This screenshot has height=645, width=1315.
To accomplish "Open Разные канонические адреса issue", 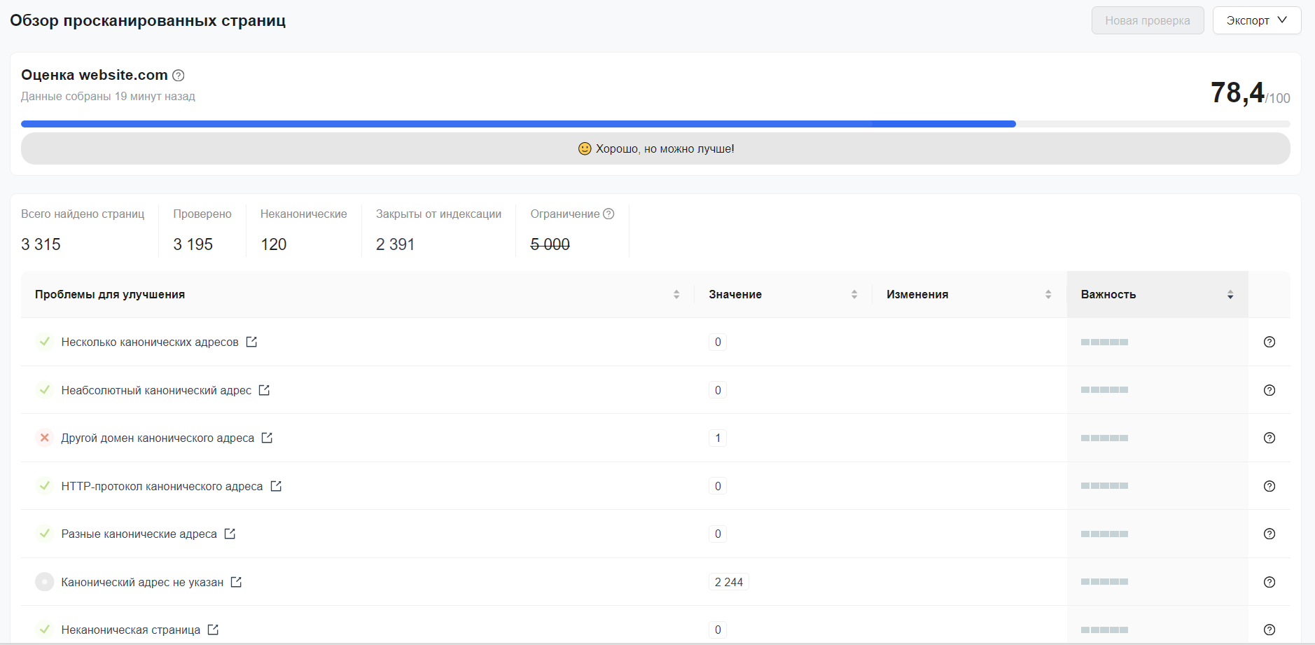I will tap(139, 534).
